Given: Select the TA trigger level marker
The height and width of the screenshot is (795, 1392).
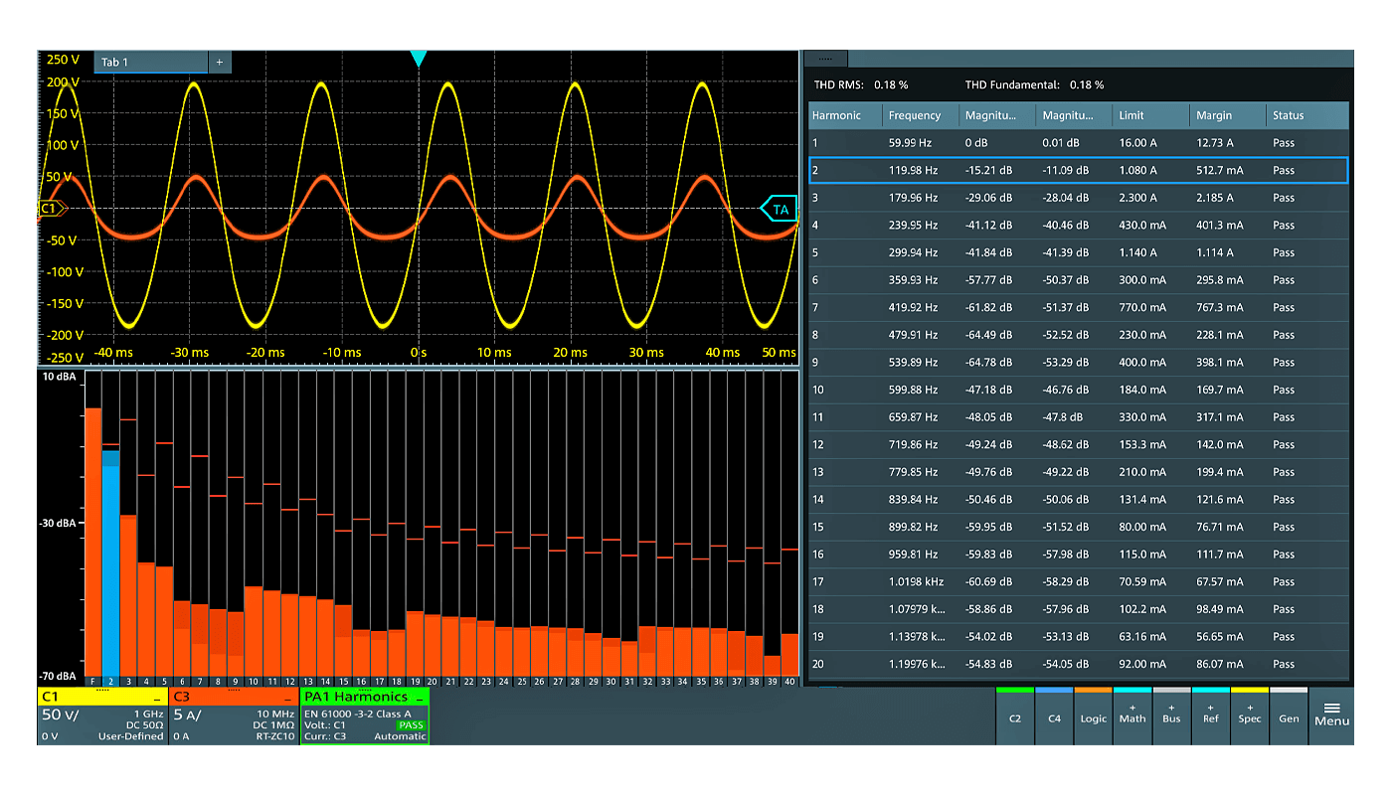Looking at the screenshot, I should coord(780,210).
